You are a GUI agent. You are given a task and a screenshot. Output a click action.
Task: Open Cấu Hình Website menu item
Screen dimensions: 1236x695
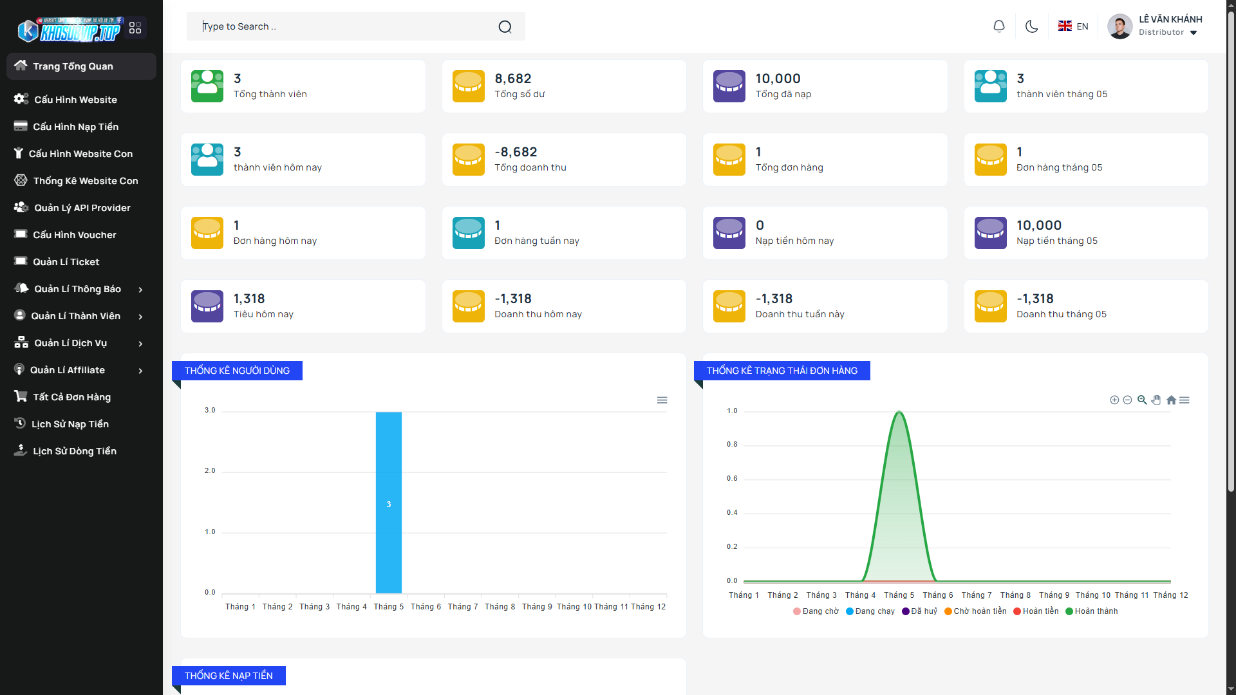[75, 100]
